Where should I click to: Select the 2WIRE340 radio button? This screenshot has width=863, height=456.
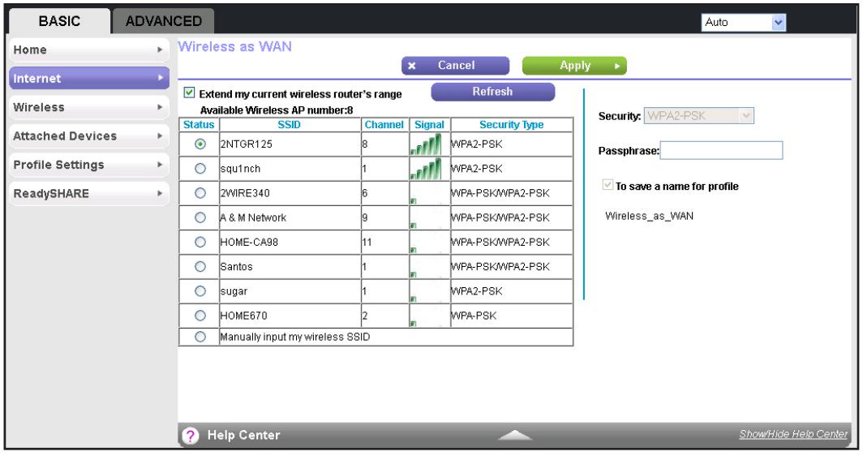200,193
